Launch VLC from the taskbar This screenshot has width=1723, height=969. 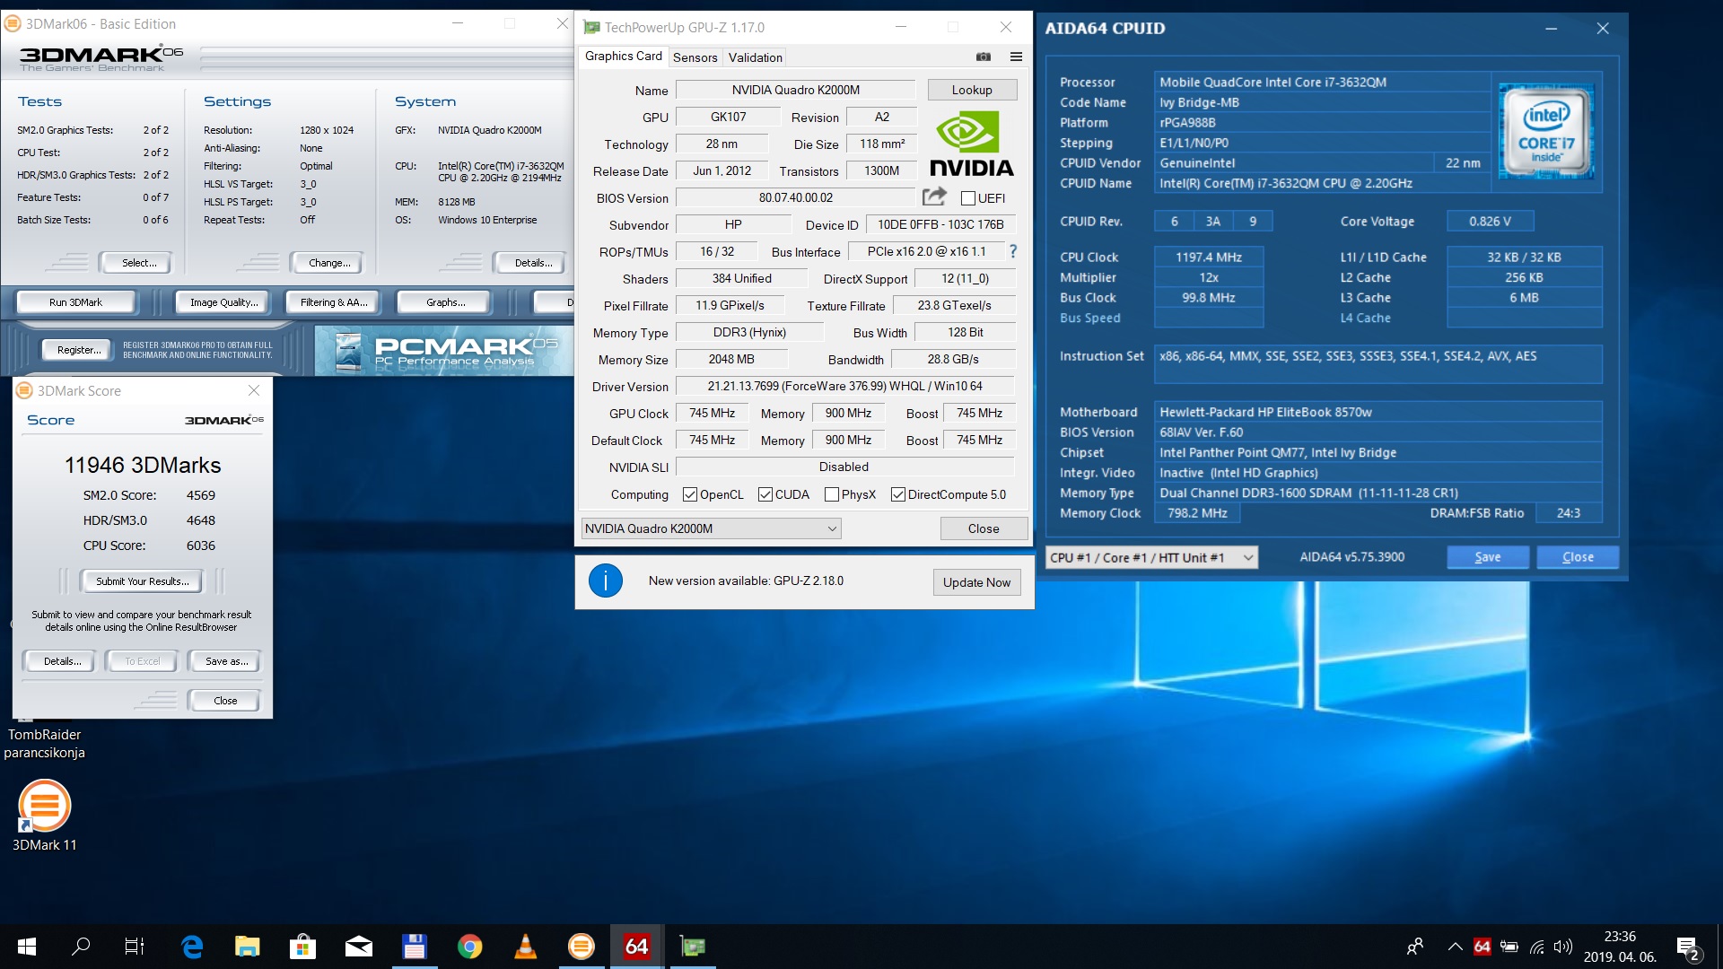click(x=525, y=947)
